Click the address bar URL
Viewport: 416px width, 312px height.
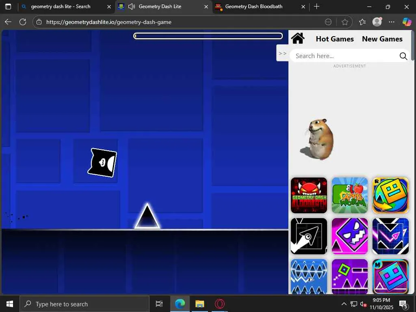pyautogui.click(x=109, y=22)
